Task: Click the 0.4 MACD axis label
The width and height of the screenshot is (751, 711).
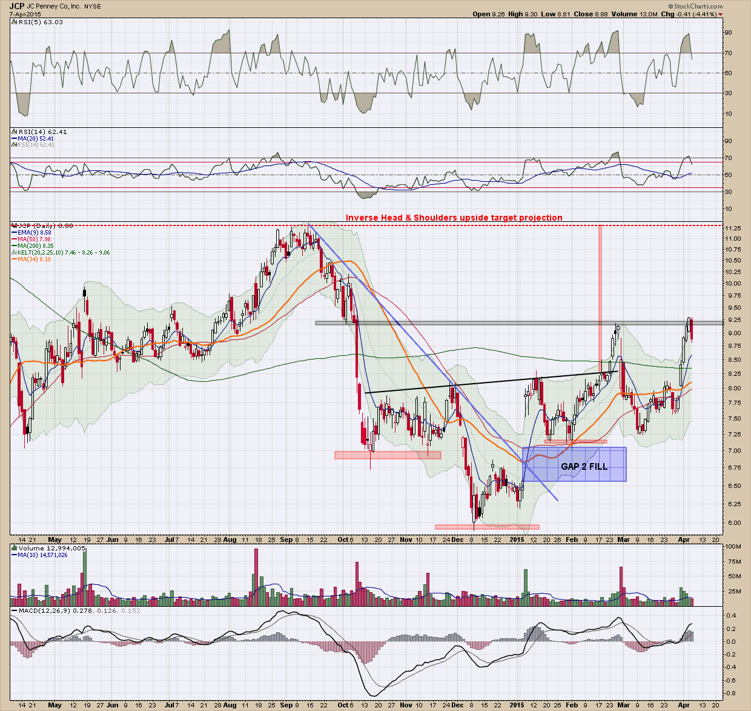Action: 730,616
